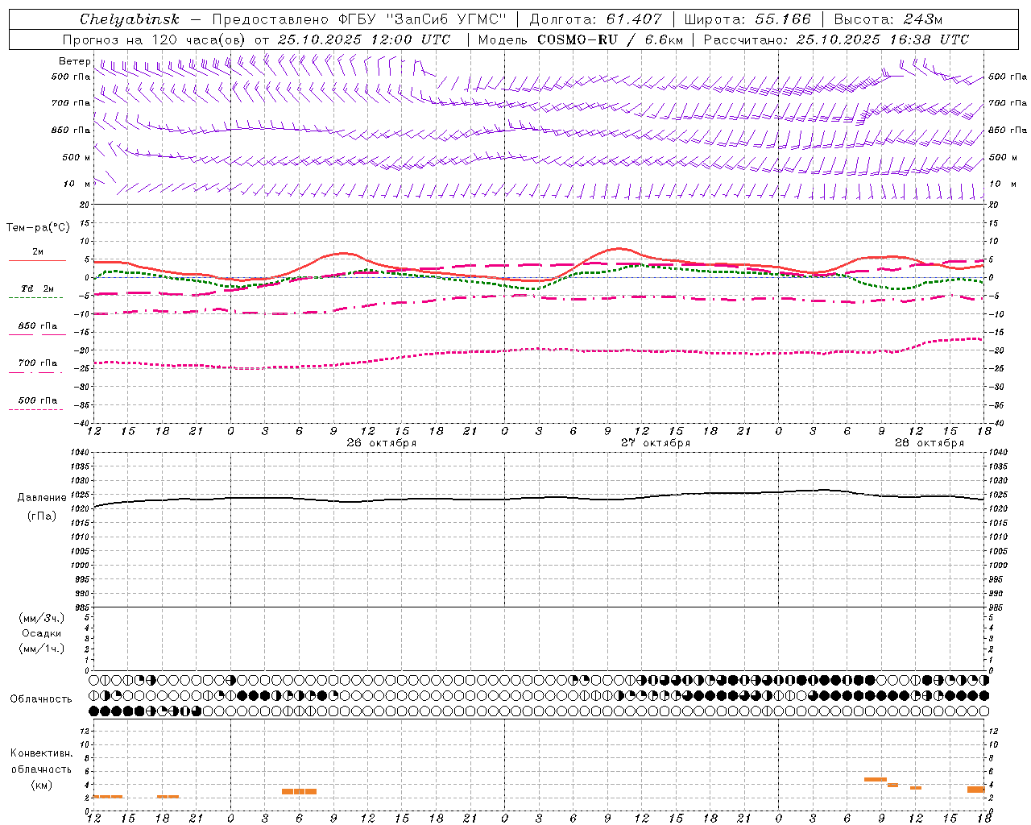Image resolution: width=1031 pixels, height=825 pixels.
Task: Click the Осадки panel label
Action: pos(42,633)
